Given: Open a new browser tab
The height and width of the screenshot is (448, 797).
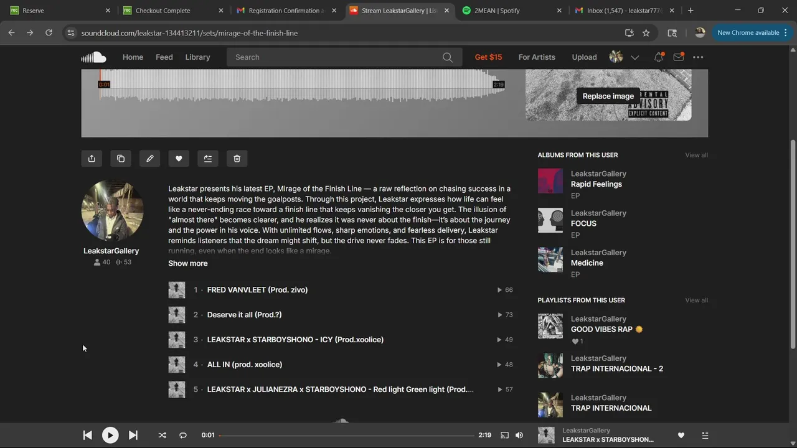Looking at the screenshot, I should [691, 11].
